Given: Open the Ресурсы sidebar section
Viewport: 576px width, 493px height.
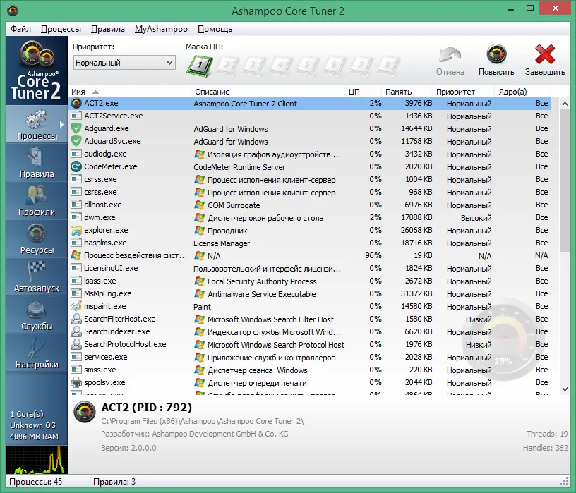Looking at the screenshot, I should 37,238.
